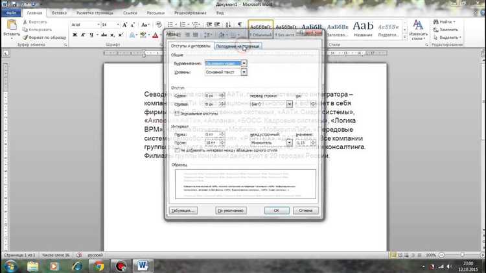Increase font size with the grow-font icon
The height and width of the screenshot is (273, 486).
[x=124, y=25]
